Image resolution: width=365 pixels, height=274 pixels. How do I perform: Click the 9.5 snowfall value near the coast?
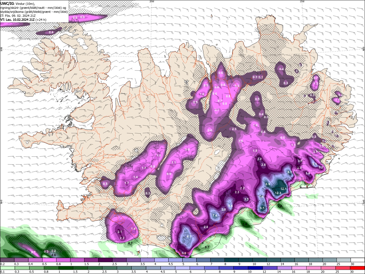(263, 208)
